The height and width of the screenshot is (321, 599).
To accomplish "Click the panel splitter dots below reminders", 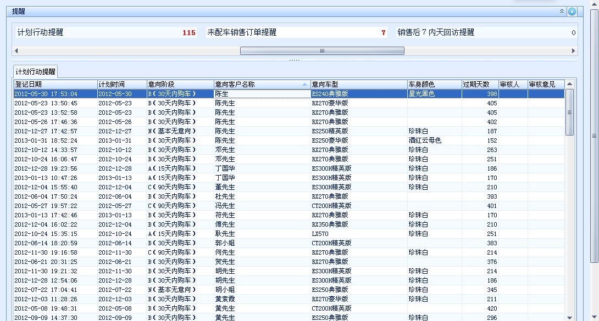I will click(295, 60).
